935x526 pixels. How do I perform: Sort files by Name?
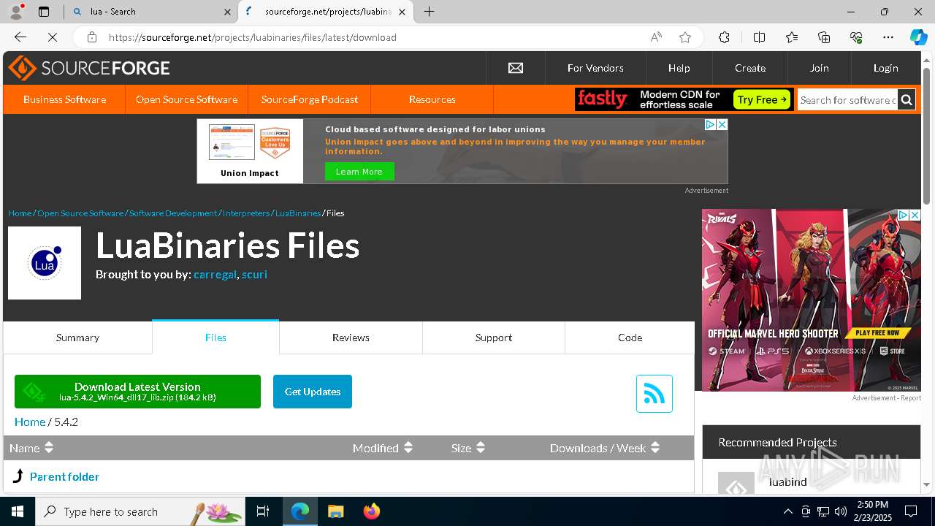click(x=31, y=448)
